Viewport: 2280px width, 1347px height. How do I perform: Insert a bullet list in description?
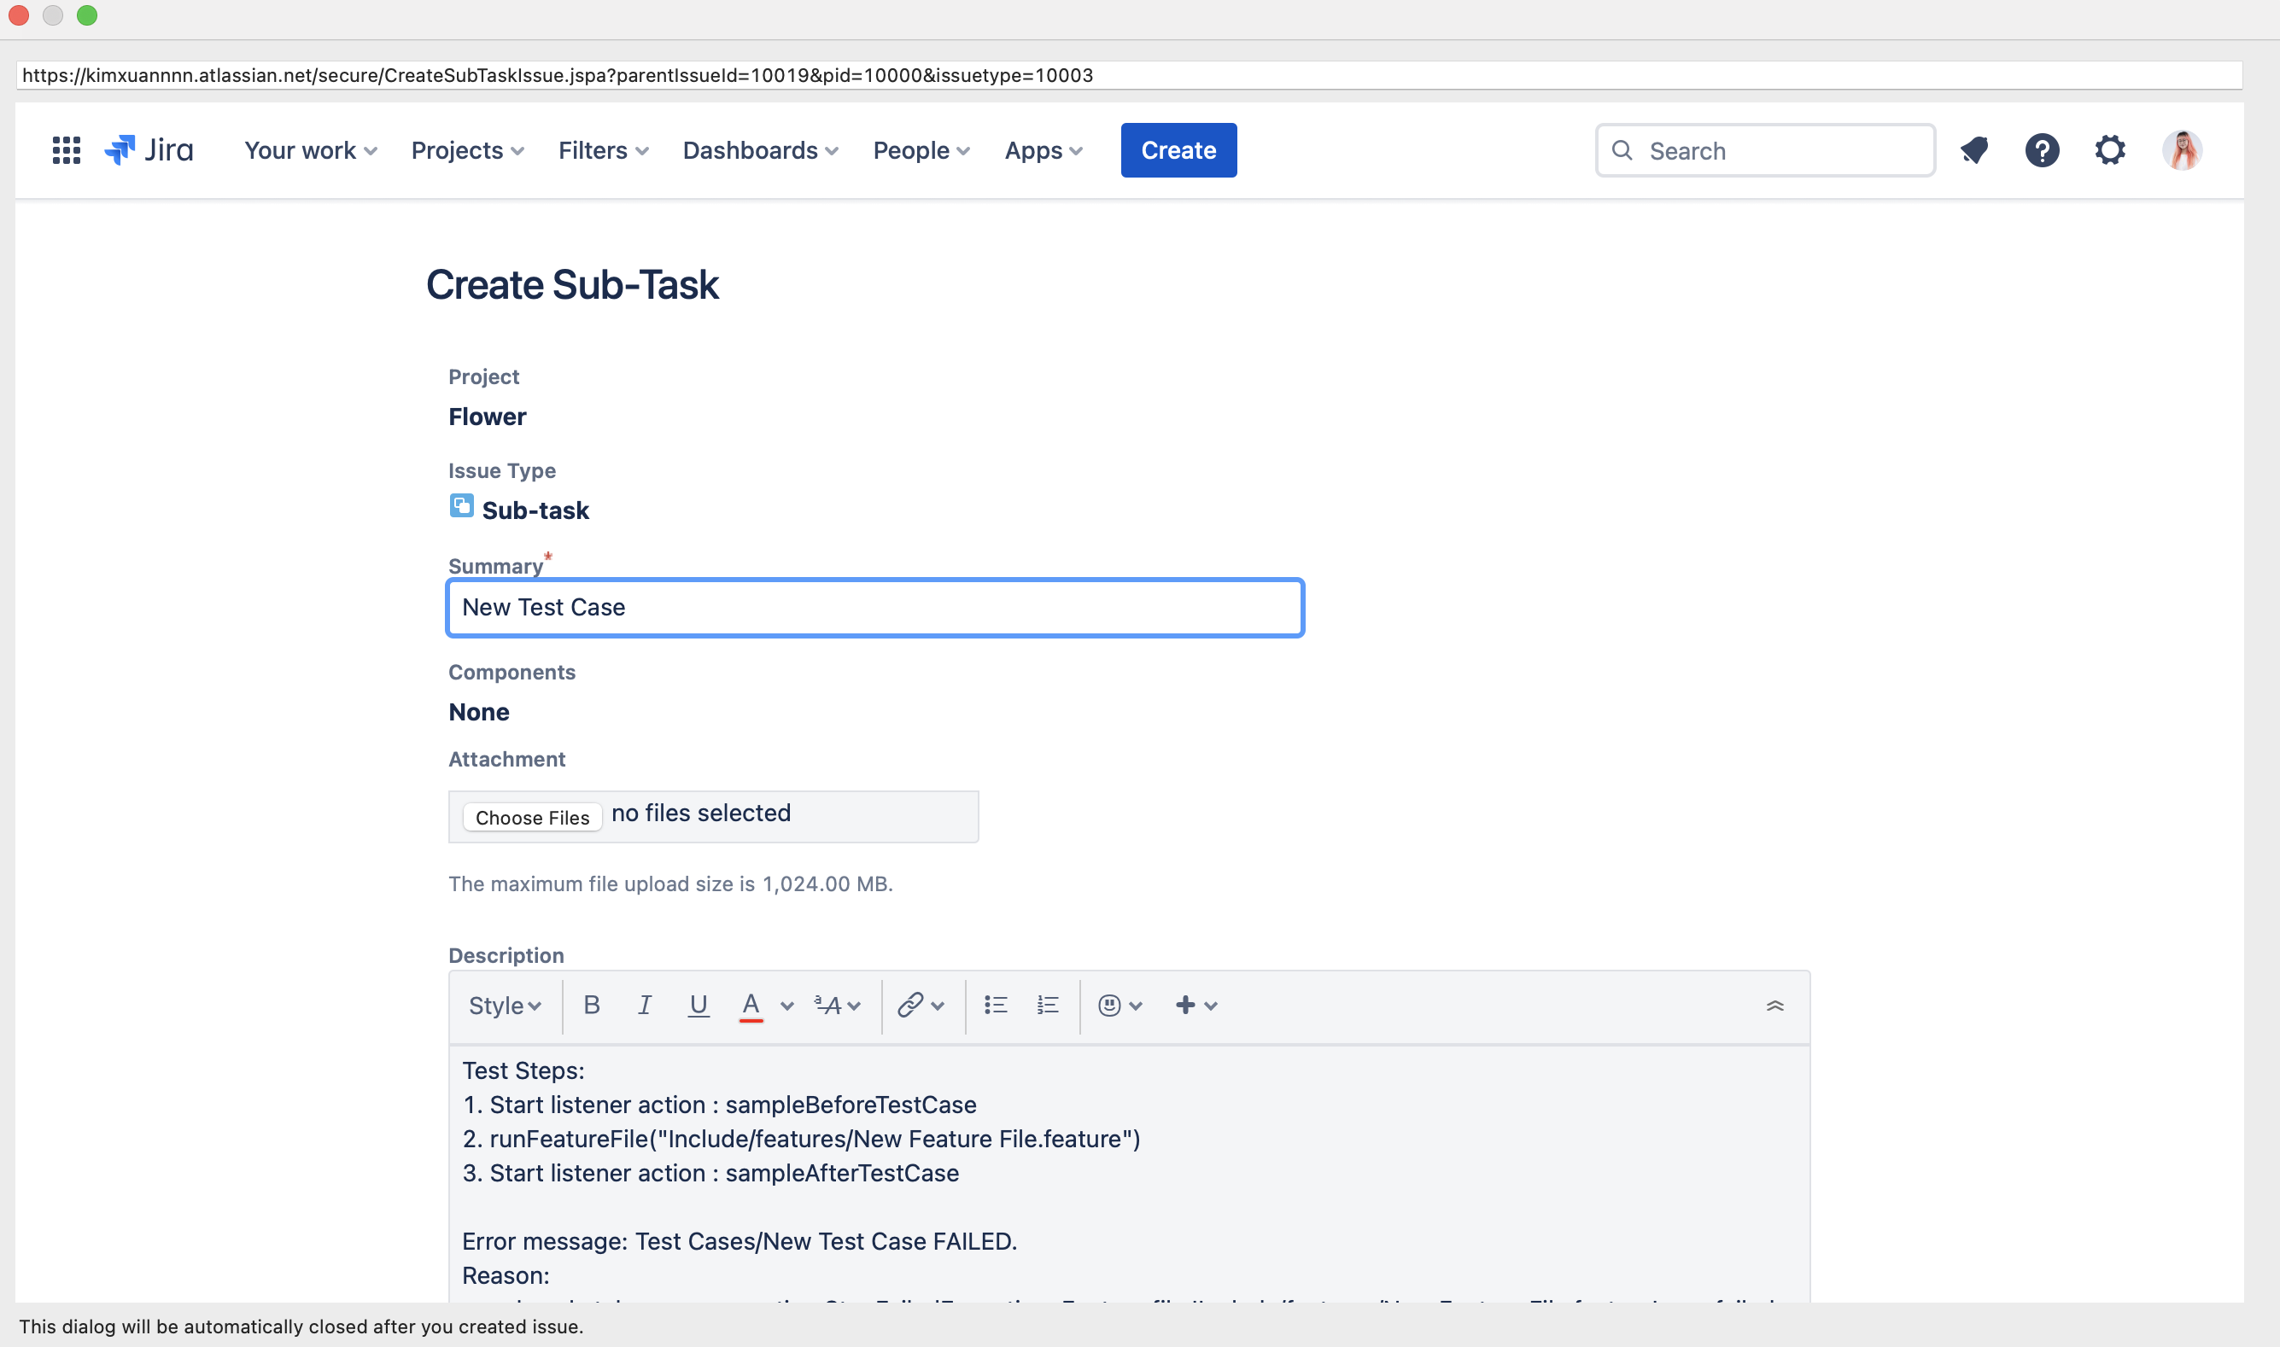995,1005
